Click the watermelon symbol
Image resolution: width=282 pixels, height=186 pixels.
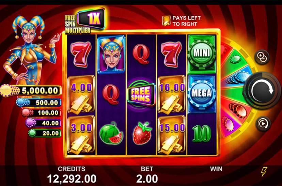[111, 133]
